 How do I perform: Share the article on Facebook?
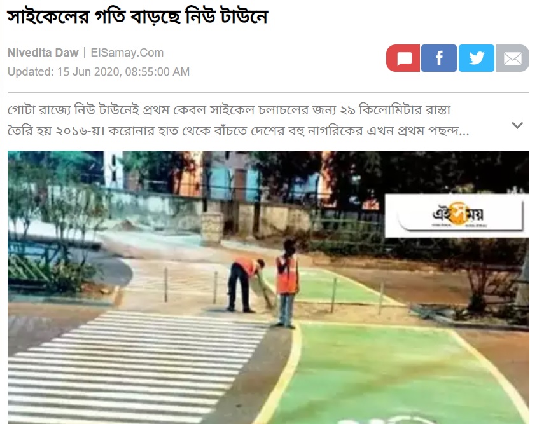(439, 58)
